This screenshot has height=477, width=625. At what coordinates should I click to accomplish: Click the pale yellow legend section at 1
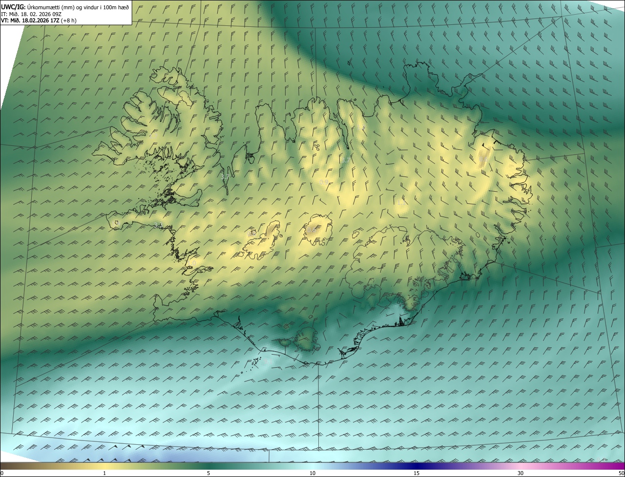(104, 466)
